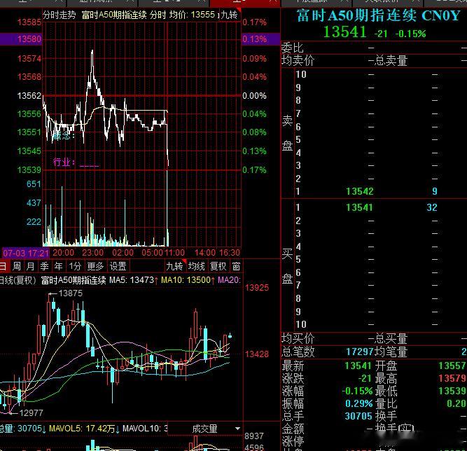The image size is (467, 451).
Task: Select the 1分 minute period tab
Action: 75,266
